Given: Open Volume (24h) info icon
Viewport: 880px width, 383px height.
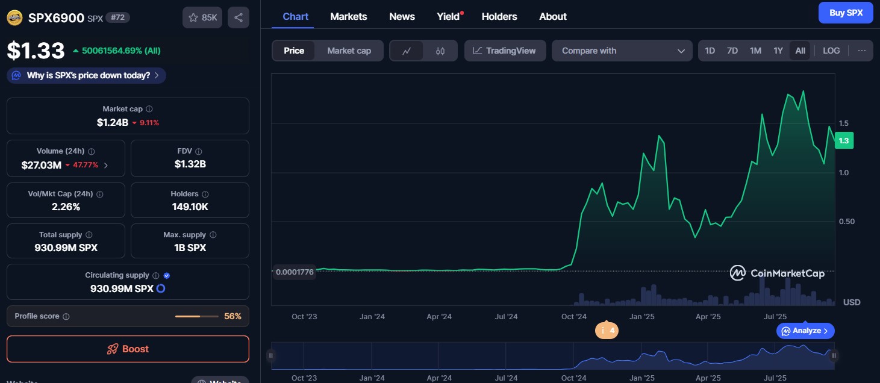Looking at the screenshot, I should click(92, 151).
